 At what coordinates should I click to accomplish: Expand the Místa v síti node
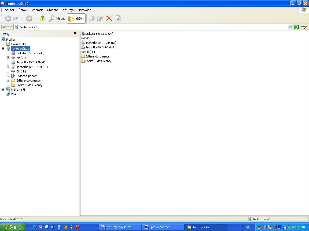click(3, 89)
